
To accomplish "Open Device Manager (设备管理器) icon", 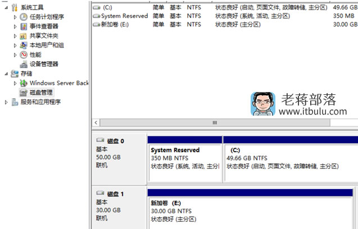I will tap(23, 65).
